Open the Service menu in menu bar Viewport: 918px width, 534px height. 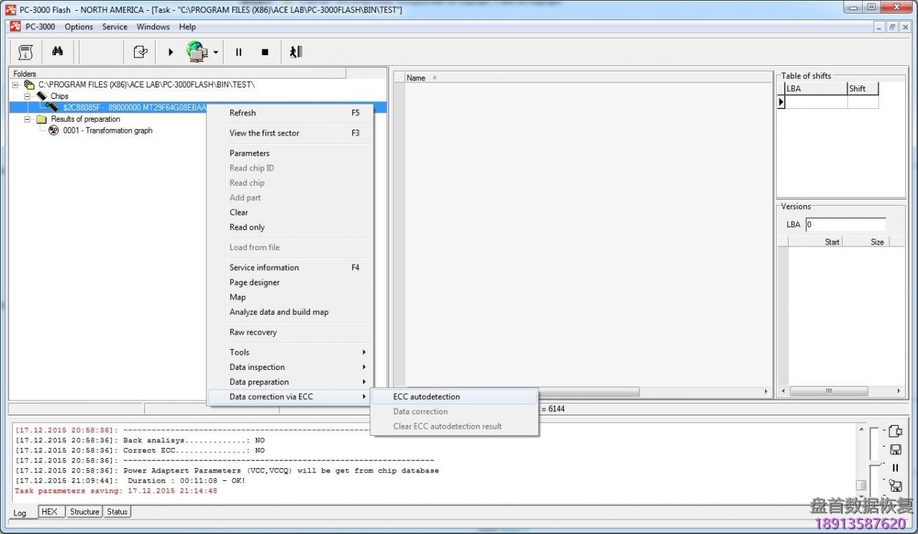click(x=114, y=27)
